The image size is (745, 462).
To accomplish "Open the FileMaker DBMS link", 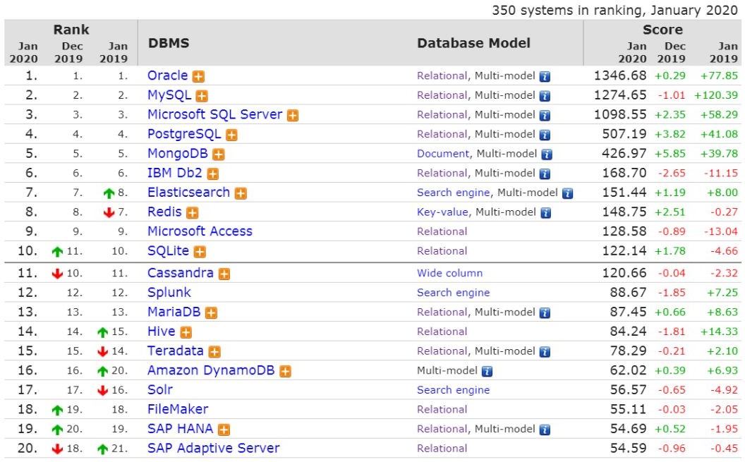I will point(178,409).
